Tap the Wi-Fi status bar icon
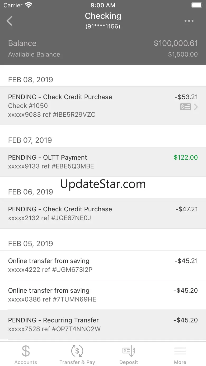This screenshot has width=206, height=366. click(28, 5)
